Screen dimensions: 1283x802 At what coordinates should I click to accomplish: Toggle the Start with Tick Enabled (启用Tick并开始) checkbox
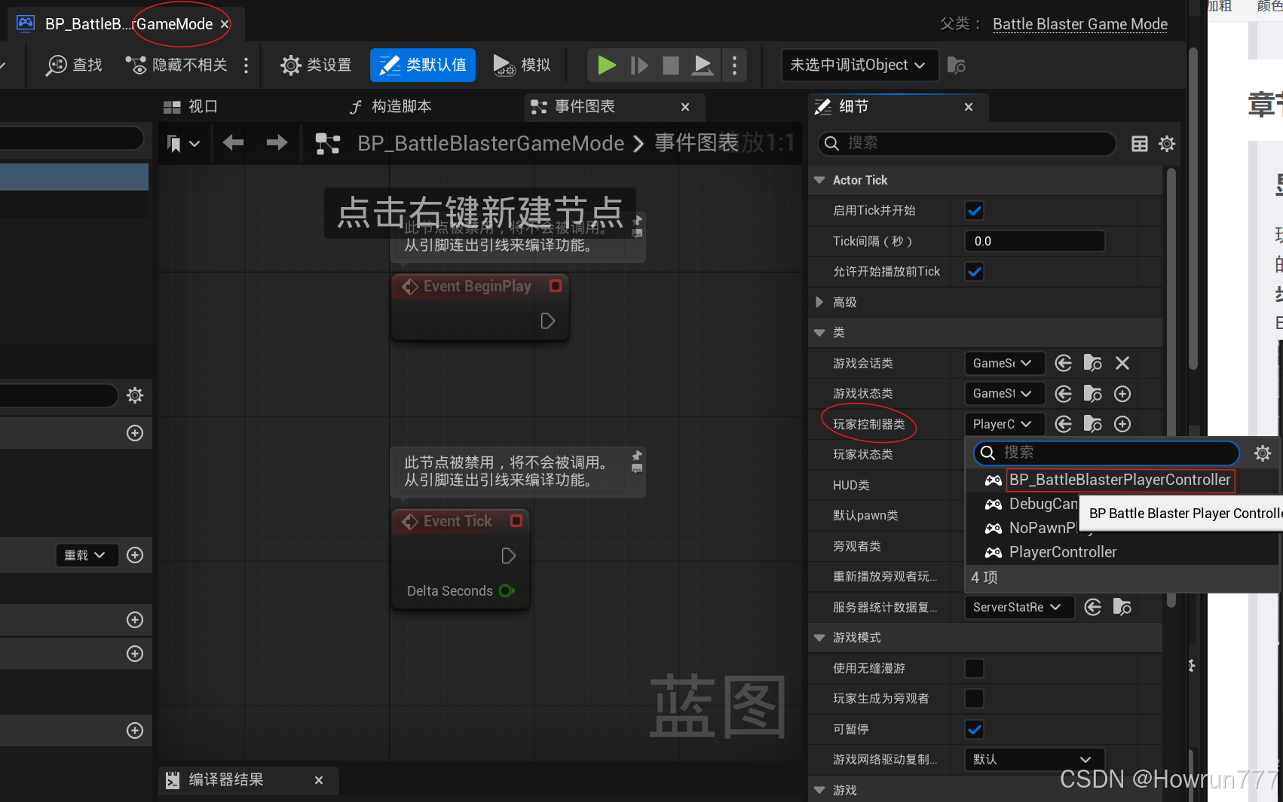point(974,211)
